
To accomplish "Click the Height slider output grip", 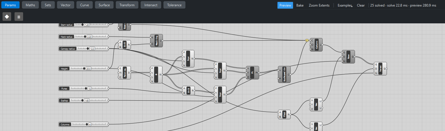I will (108, 68).
